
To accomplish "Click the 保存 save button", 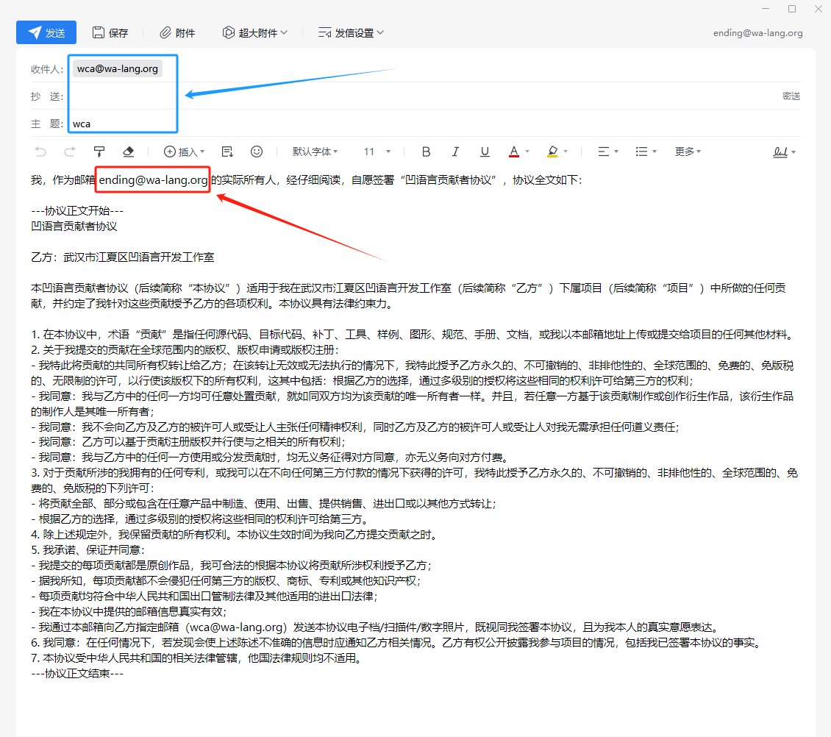I will click(x=110, y=33).
